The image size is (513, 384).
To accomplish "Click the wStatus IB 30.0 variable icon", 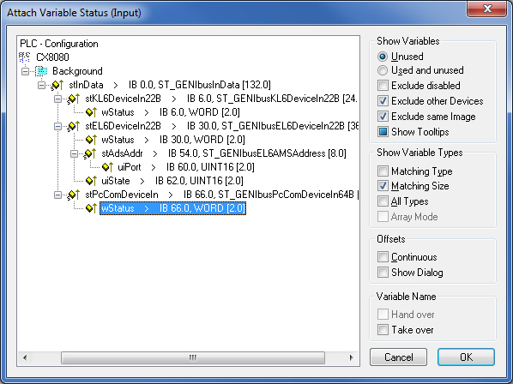I will [x=91, y=140].
